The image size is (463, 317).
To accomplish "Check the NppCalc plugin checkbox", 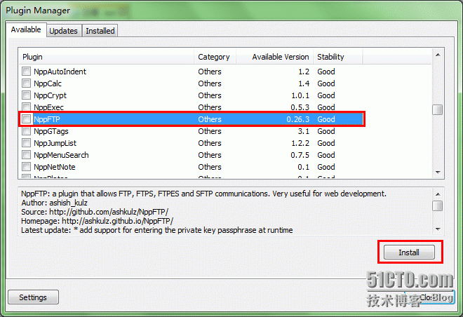I will click(x=26, y=83).
